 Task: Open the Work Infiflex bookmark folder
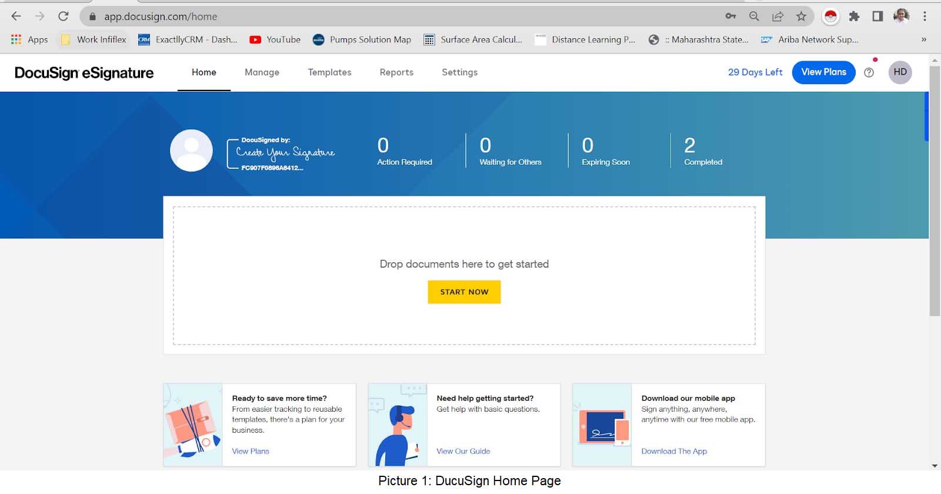[x=94, y=39]
